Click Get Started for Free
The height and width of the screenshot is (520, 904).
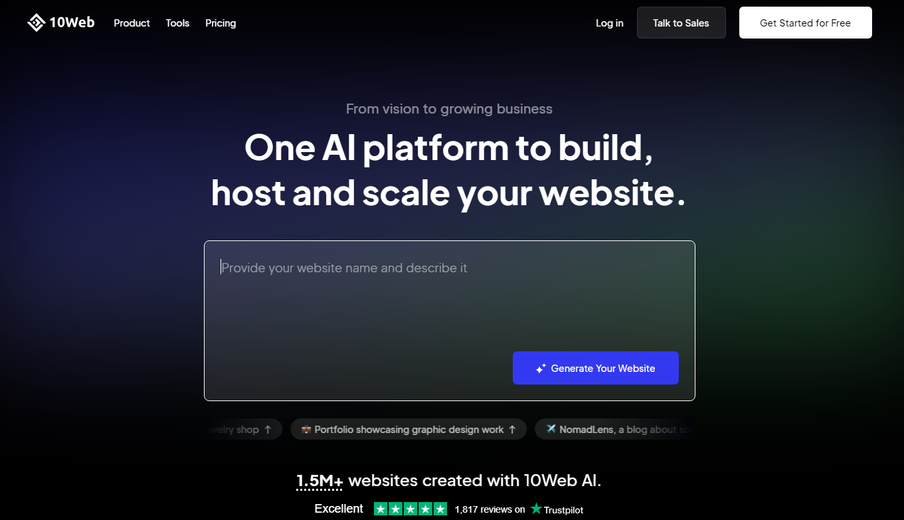pyautogui.click(x=805, y=23)
